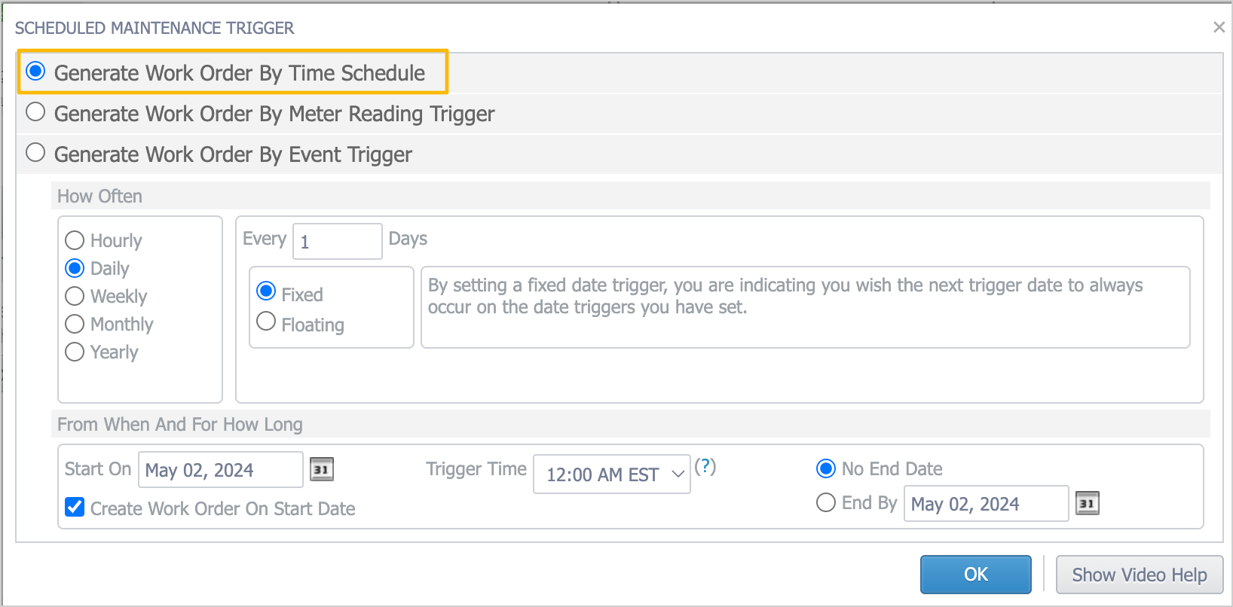Switch frequency to Yearly
Image resolution: width=1233 pixels, height=607 pixels.
(75, 352)
